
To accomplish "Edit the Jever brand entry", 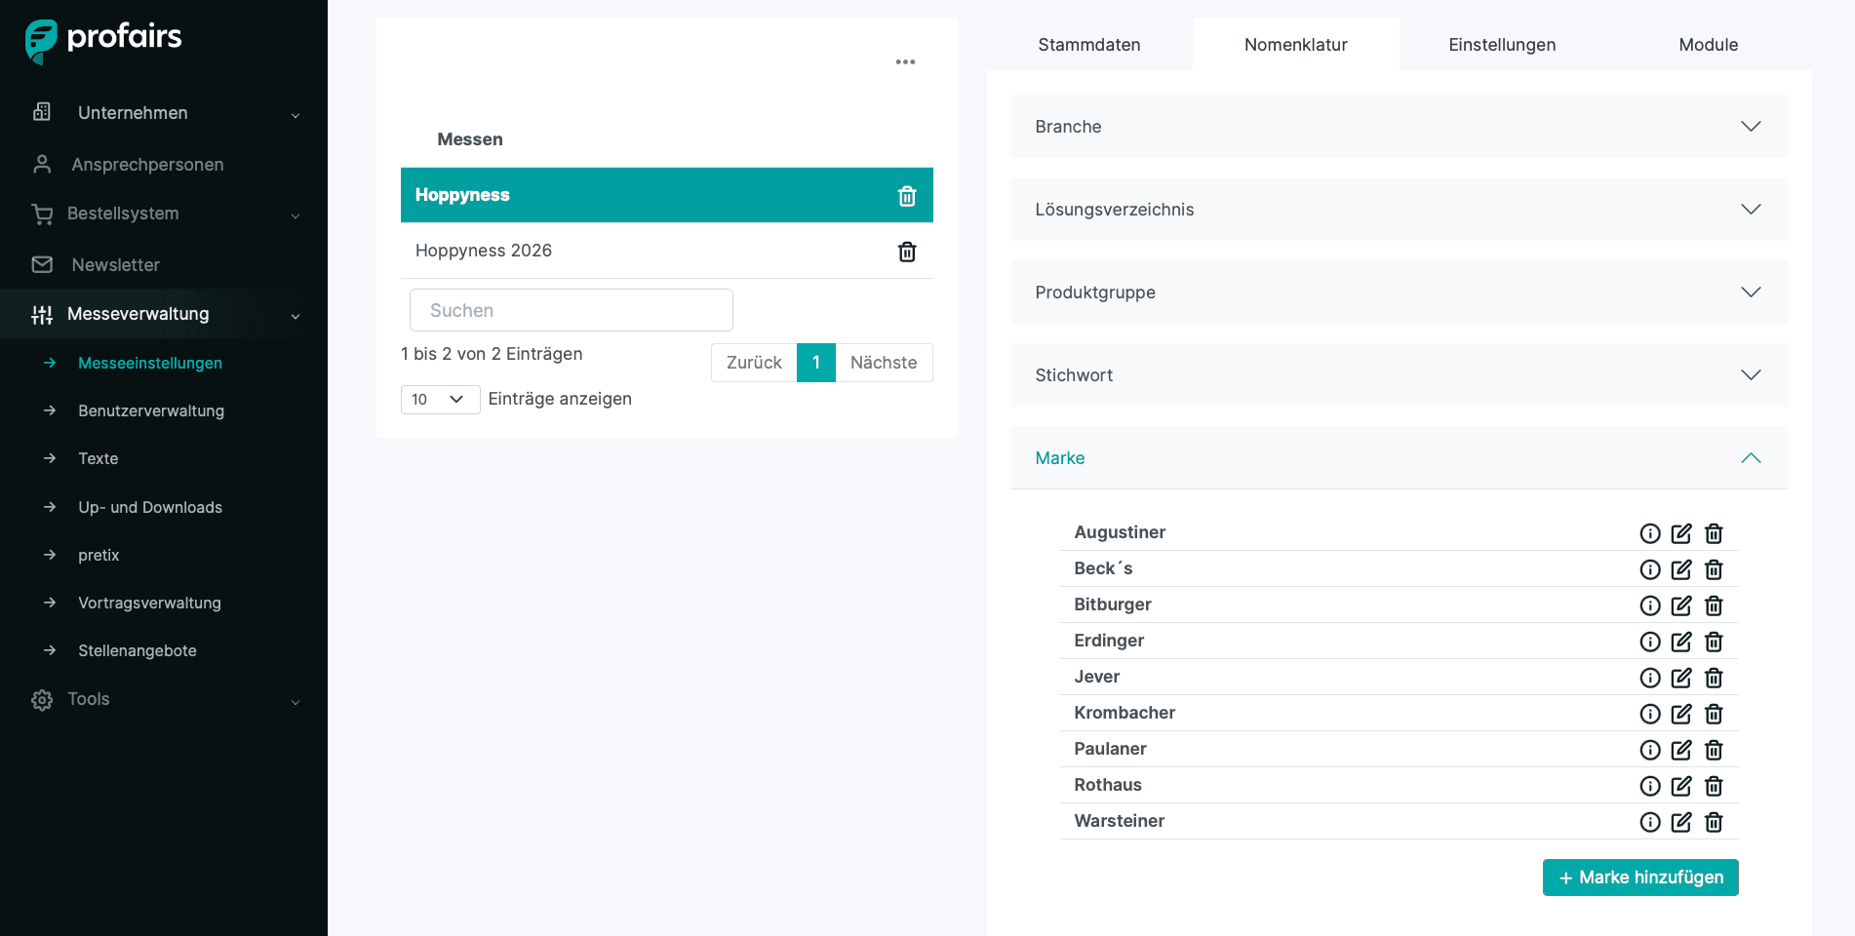I will click(1681, 678).
